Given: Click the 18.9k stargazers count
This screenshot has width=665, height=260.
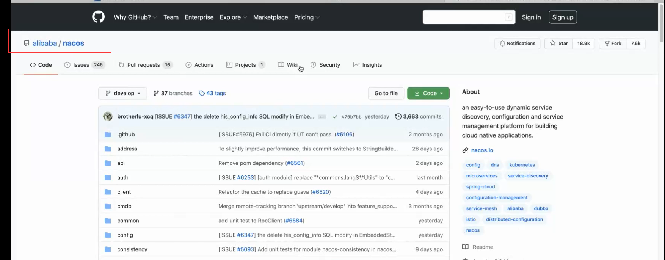Looking at the screenshot, I should [583, 43].
